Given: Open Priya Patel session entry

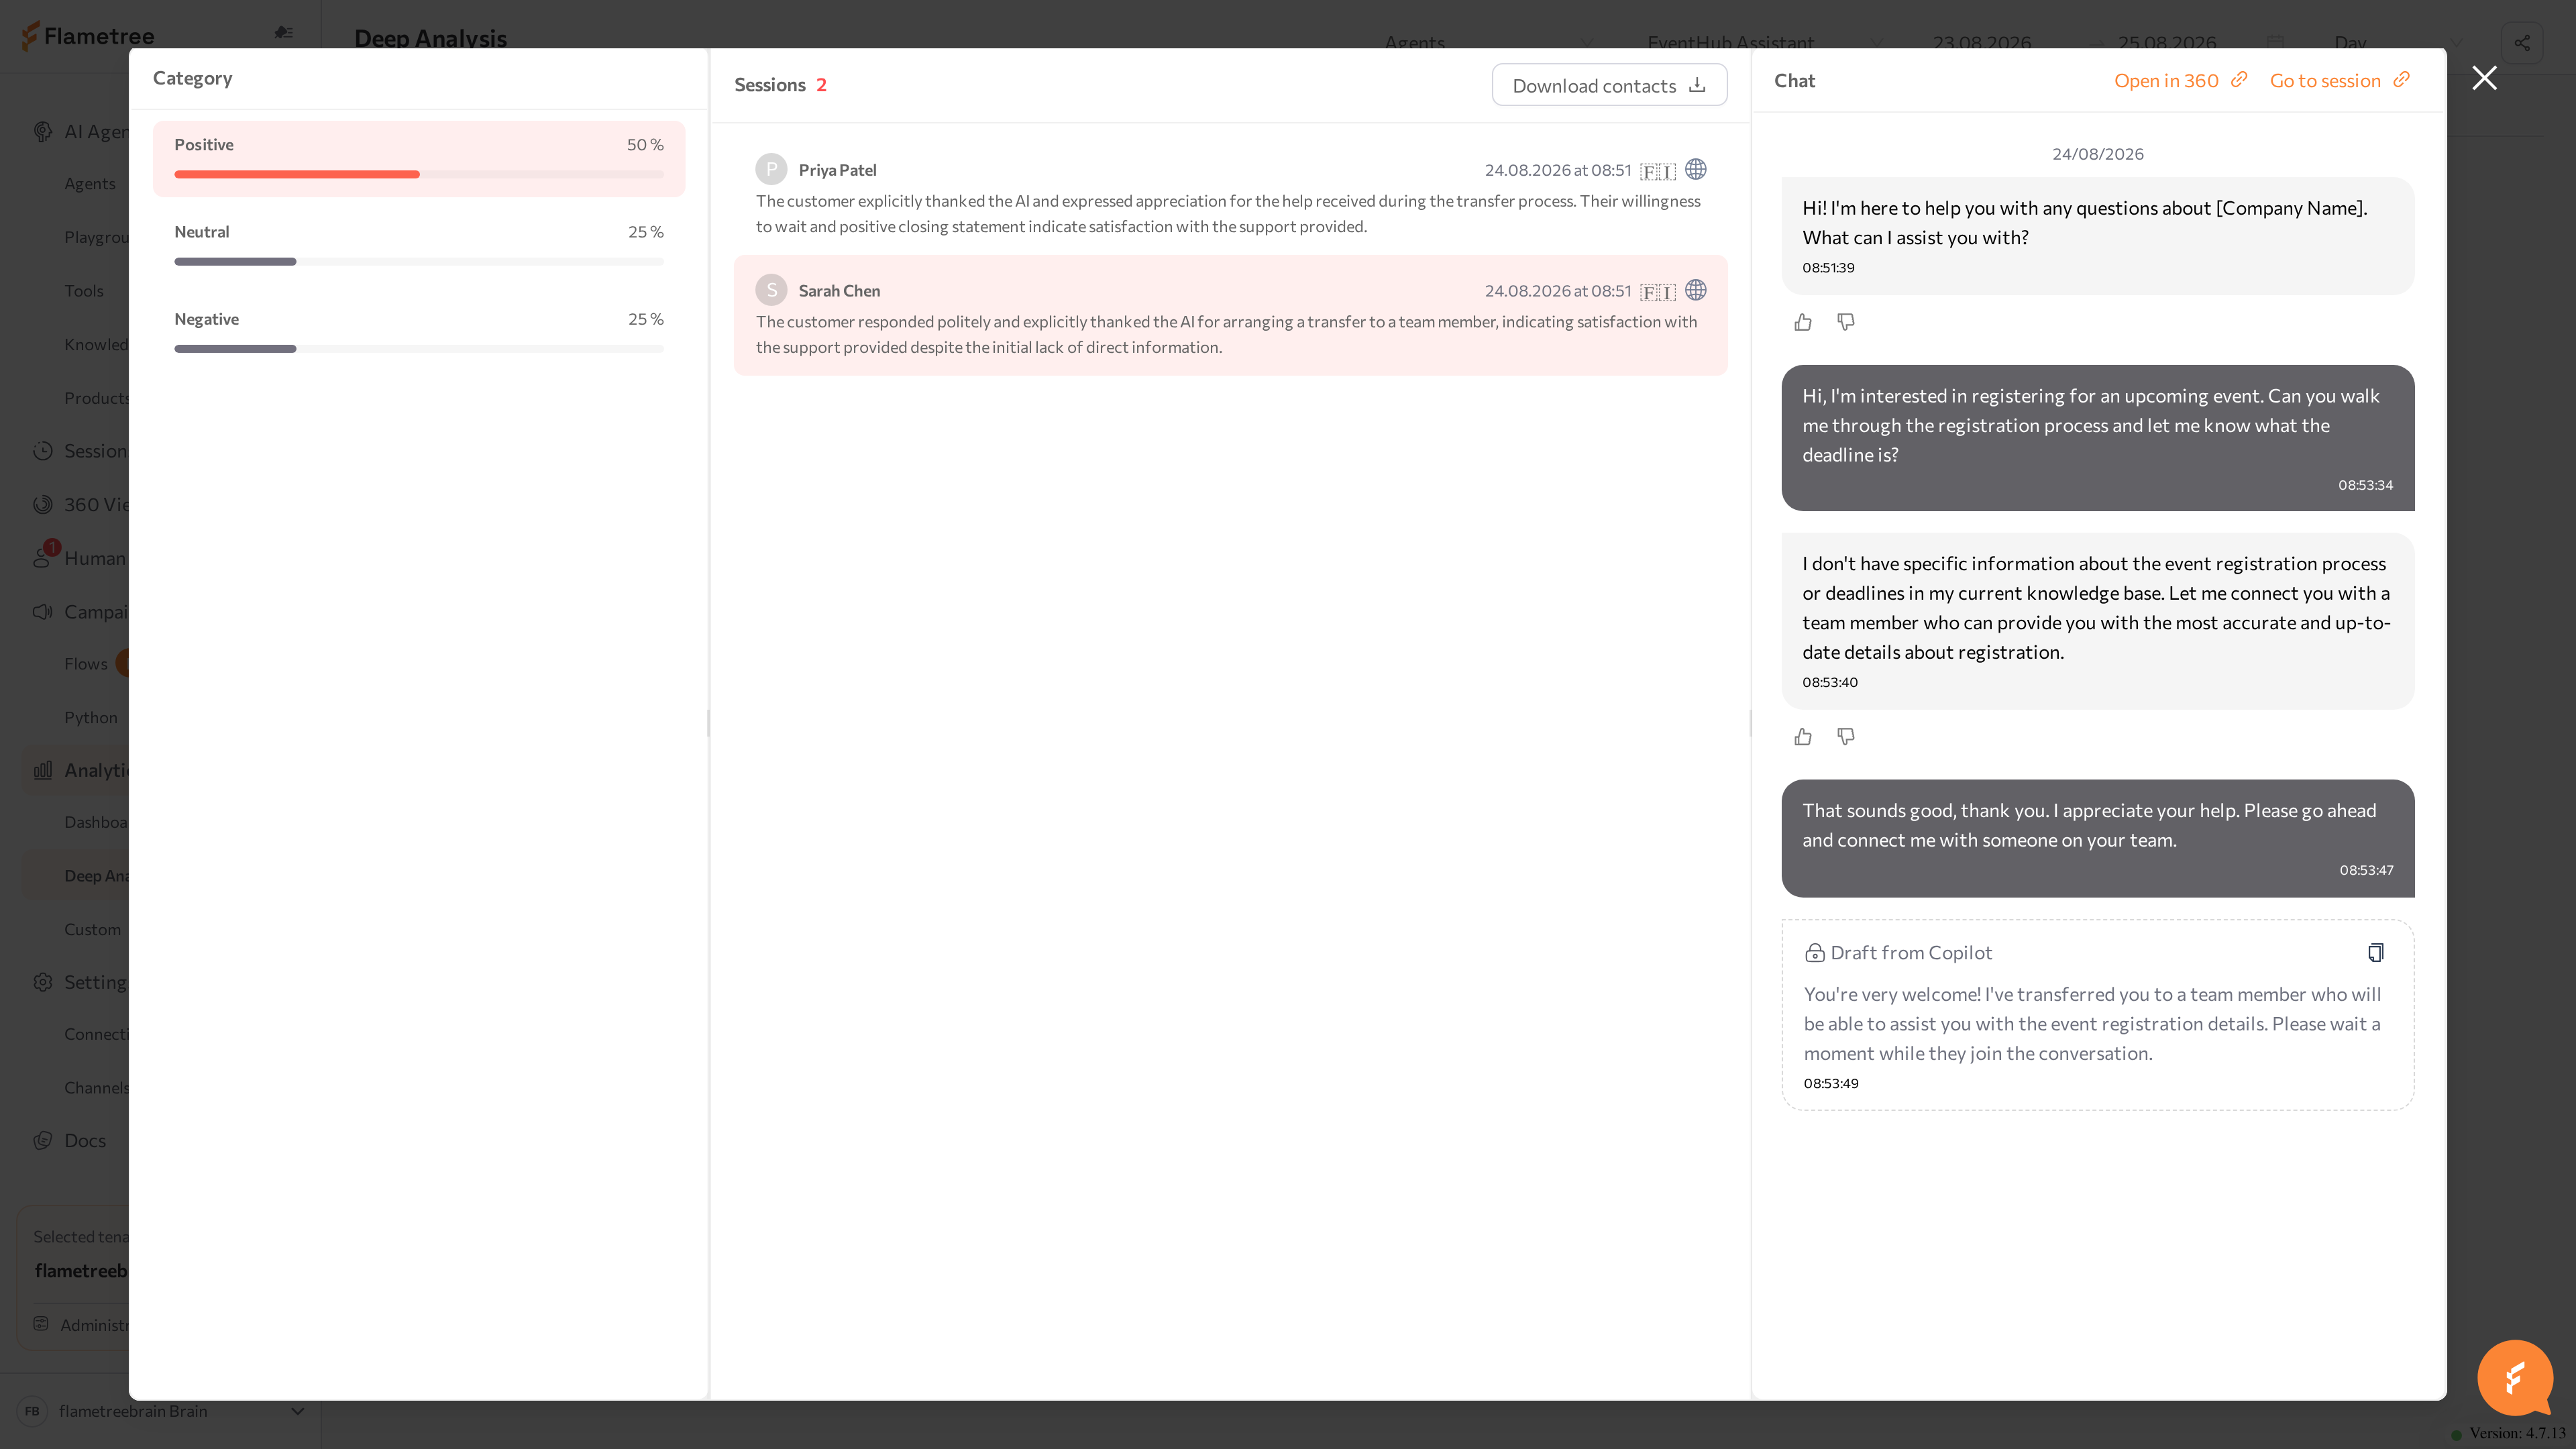Looking at the screenshot, I should (x=1230, y=195).
